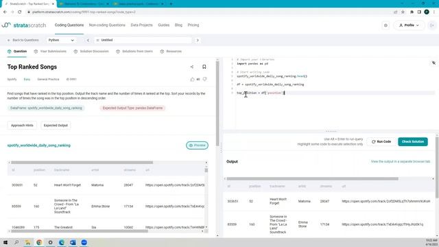
Task: Open Microsoft Edge from the taskbar
Action: pyautogui.click(x=62, y=242)
